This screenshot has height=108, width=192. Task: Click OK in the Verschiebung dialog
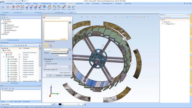[x=50, y=75]
